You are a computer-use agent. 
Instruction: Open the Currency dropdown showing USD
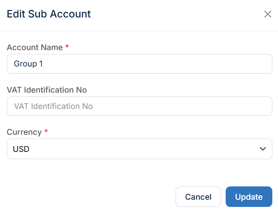click(x=139, y=149)
